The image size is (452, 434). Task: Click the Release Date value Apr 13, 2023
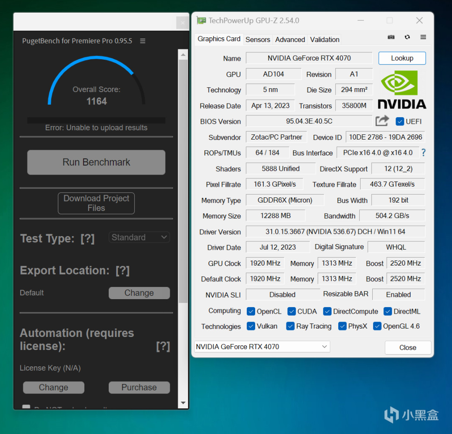[x=271, y=105]
